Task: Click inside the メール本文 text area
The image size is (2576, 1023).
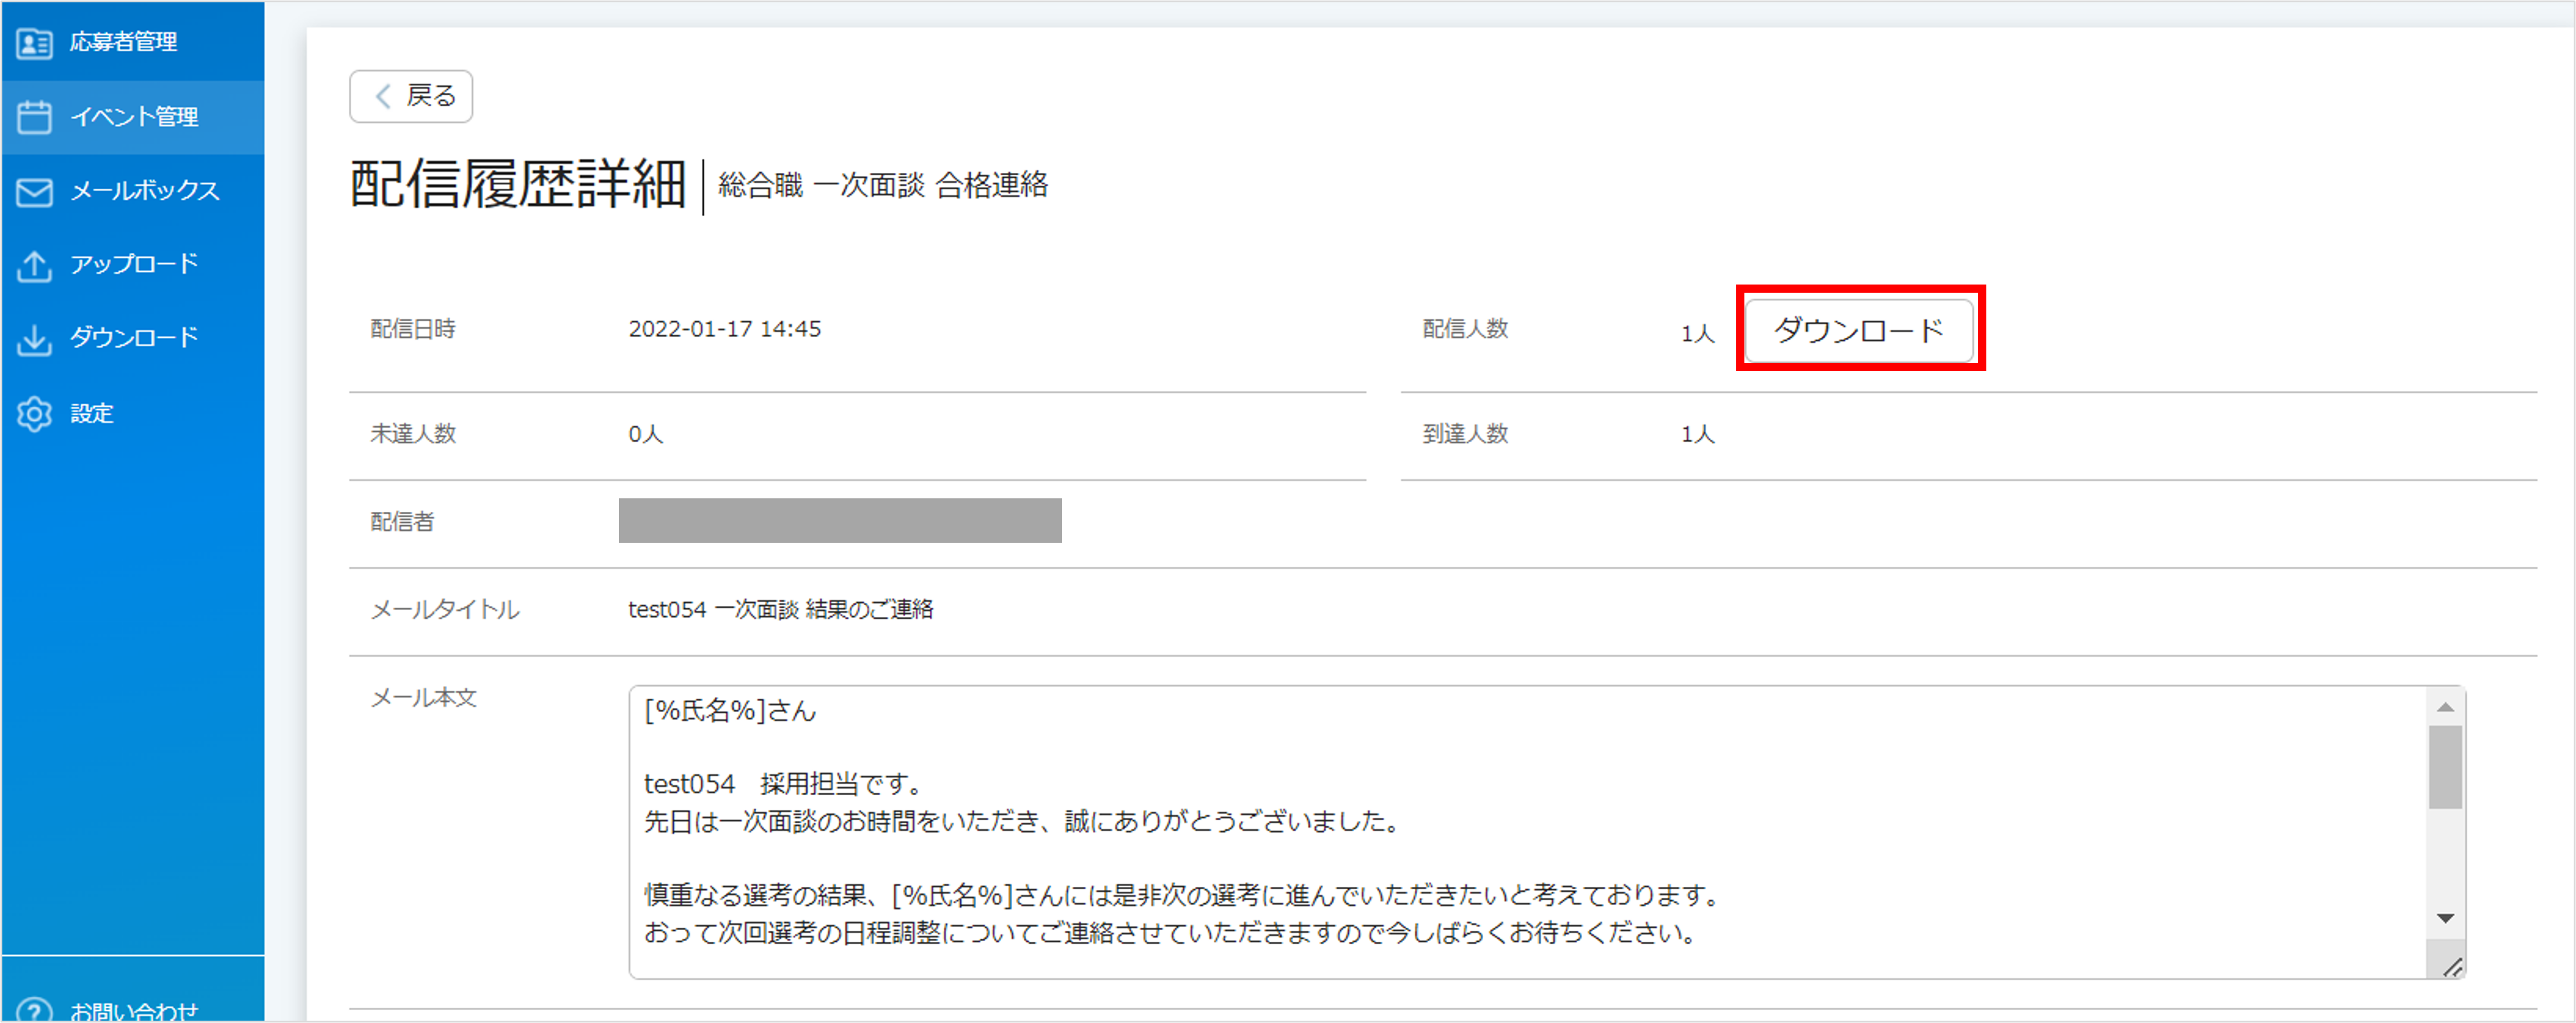Action: tap(1547, 832)
